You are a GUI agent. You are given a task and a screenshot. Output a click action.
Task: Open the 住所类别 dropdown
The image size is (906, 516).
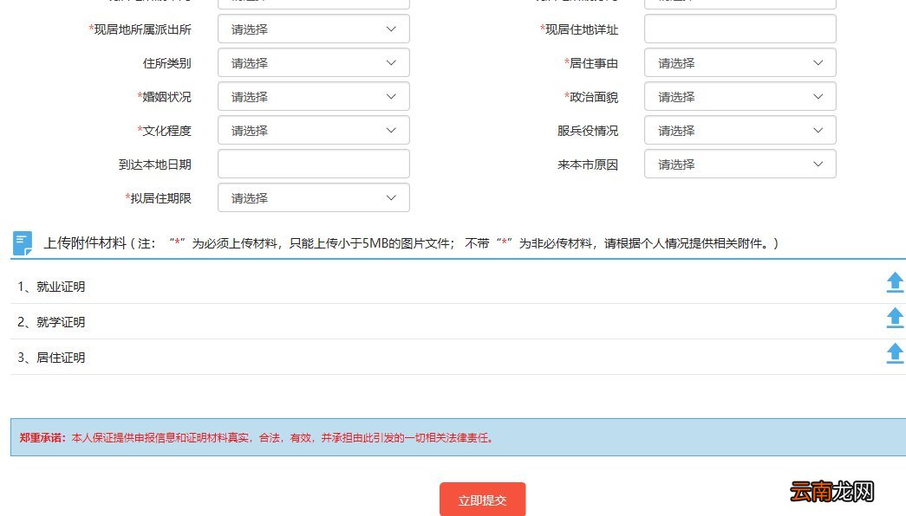point(313,62)
